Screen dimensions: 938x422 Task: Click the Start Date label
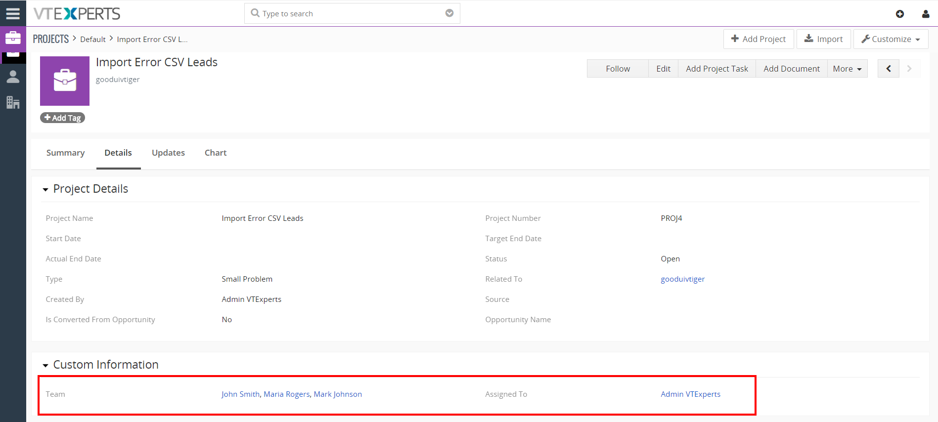[63, 239]
